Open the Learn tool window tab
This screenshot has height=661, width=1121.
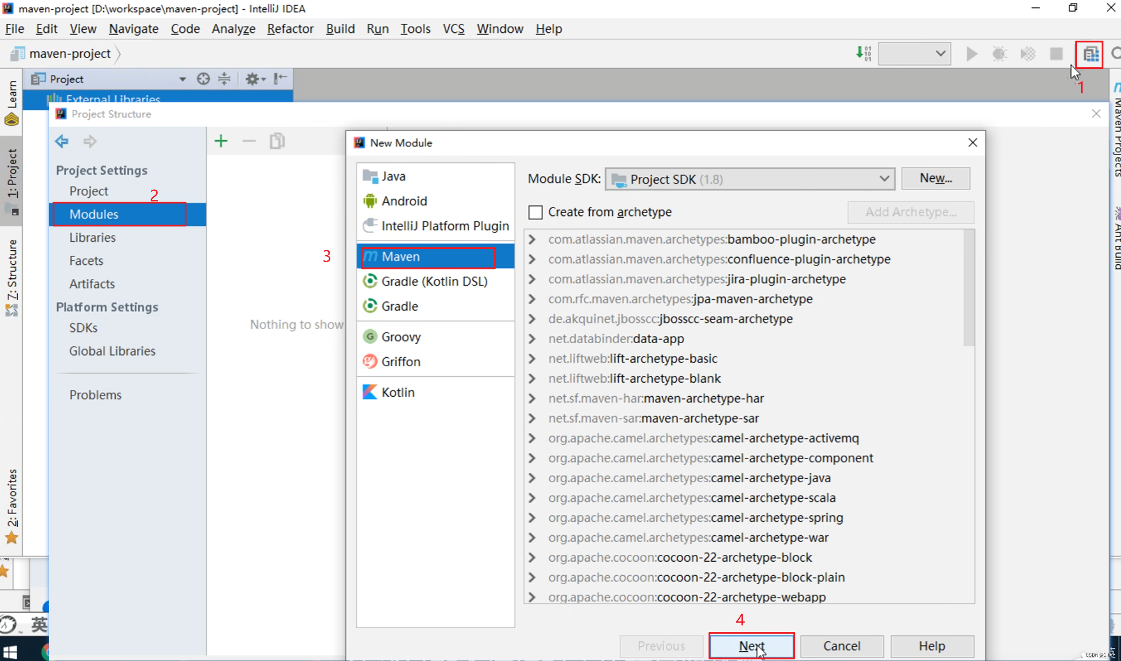[x=11, y=102]
